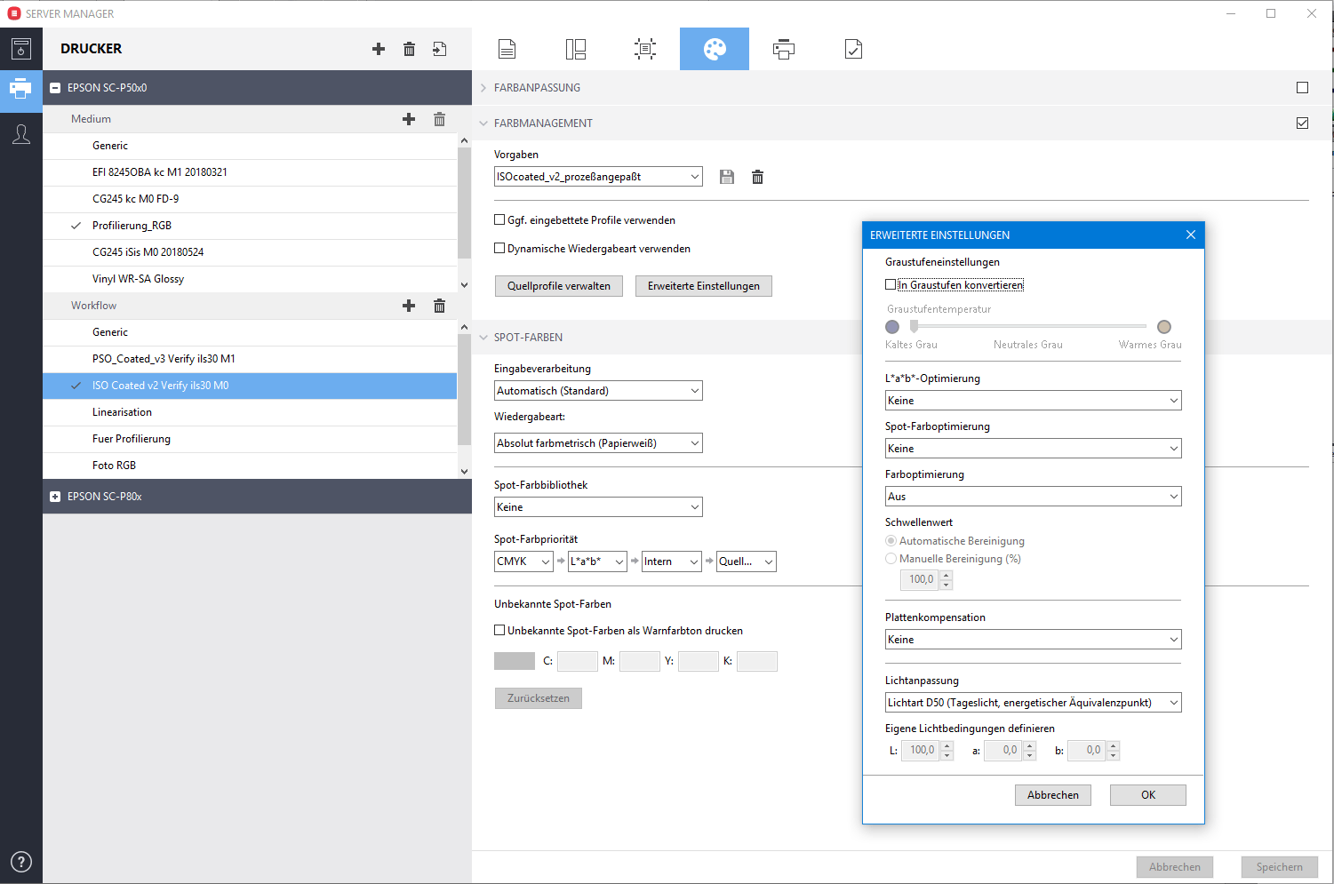
Task: Click the import printer icon in Drucker header
Action: tap(439, 49)
